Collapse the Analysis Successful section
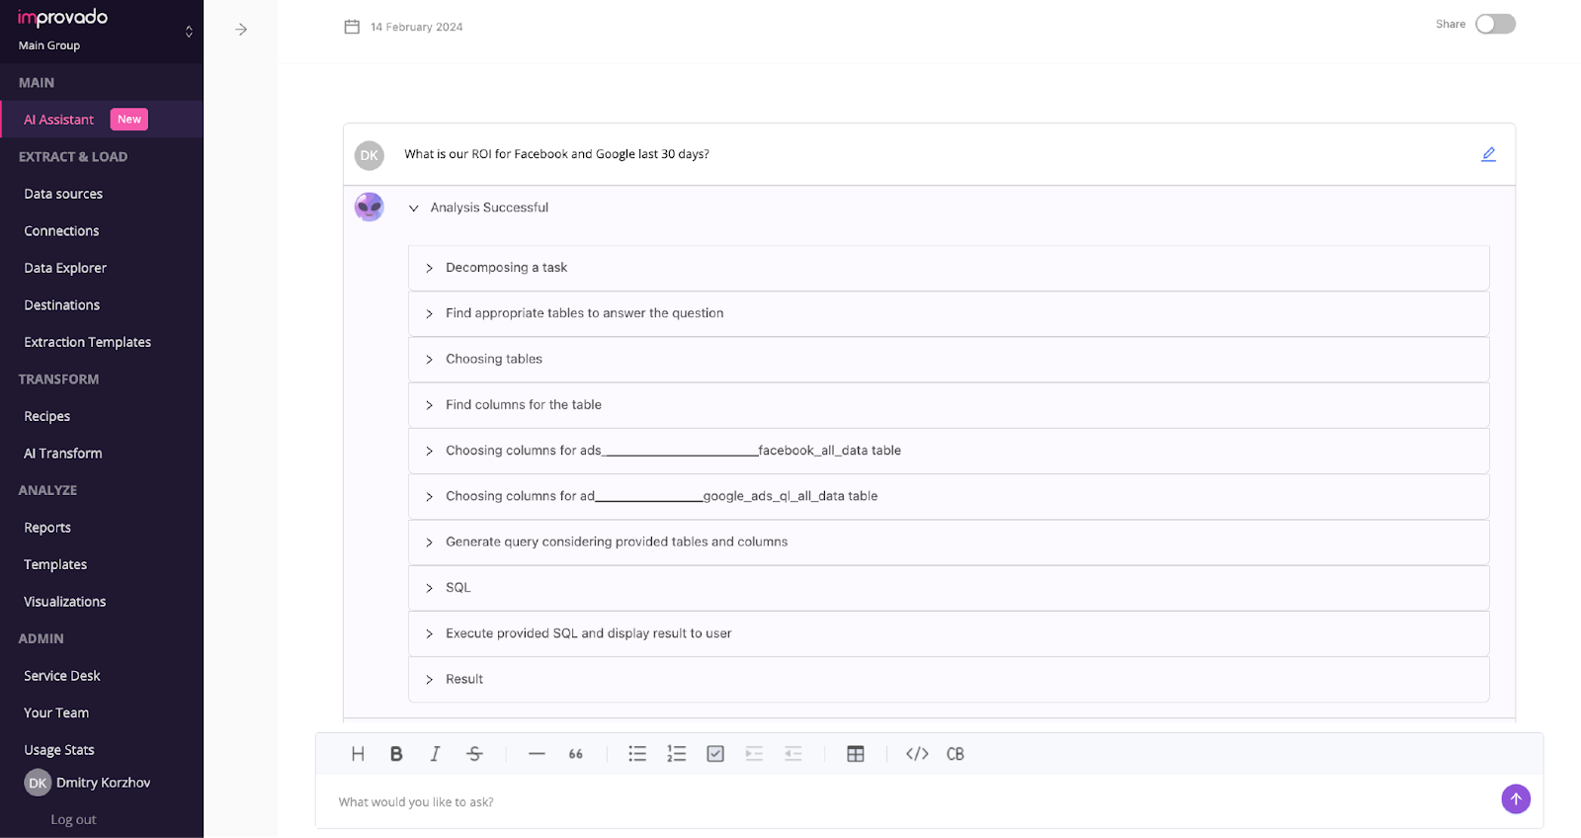Screen dimensions: 1581x838 [414, 209]
